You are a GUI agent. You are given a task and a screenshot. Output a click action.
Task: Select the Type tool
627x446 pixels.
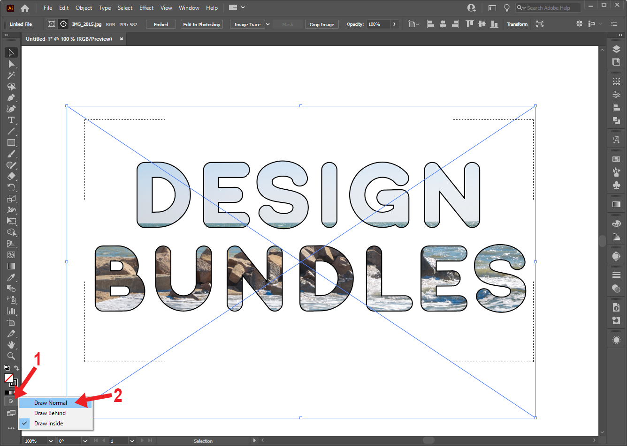[x=11, y=120]
